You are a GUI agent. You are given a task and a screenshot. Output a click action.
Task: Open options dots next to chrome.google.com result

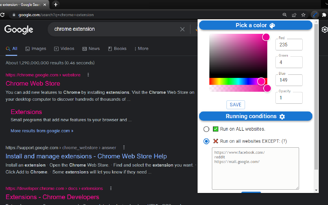88,75
